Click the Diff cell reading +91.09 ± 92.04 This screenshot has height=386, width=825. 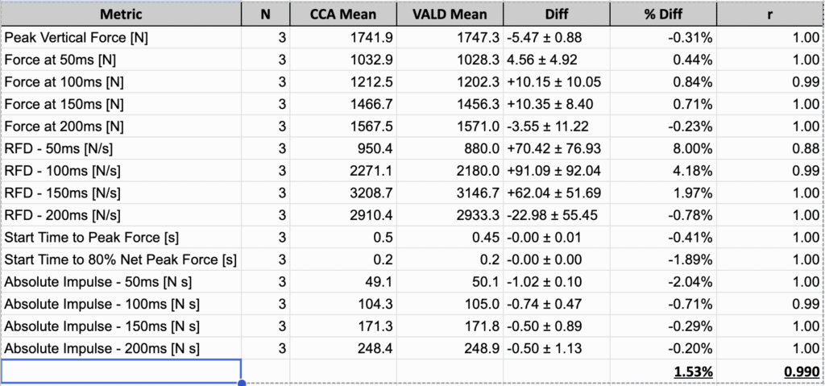pos(556,171)
